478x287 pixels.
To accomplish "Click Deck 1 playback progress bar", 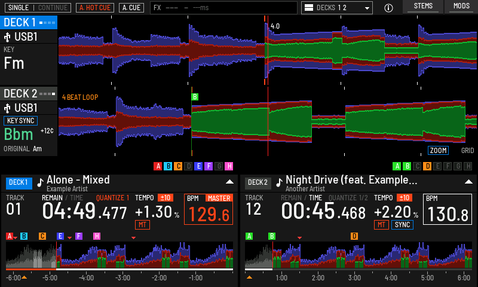I will click(x=119, y=270).
